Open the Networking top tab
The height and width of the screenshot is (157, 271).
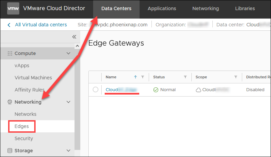click(206, 9)
